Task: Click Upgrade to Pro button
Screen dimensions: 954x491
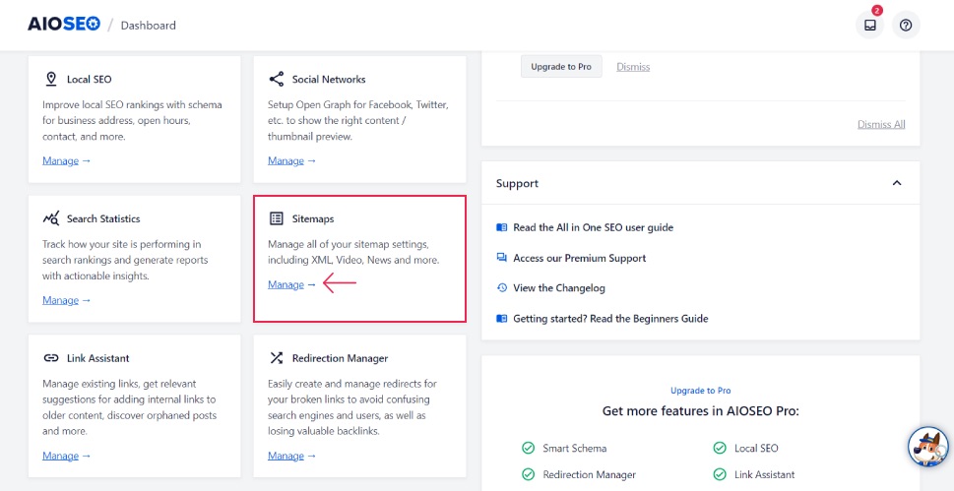Action: click(561, 66)
